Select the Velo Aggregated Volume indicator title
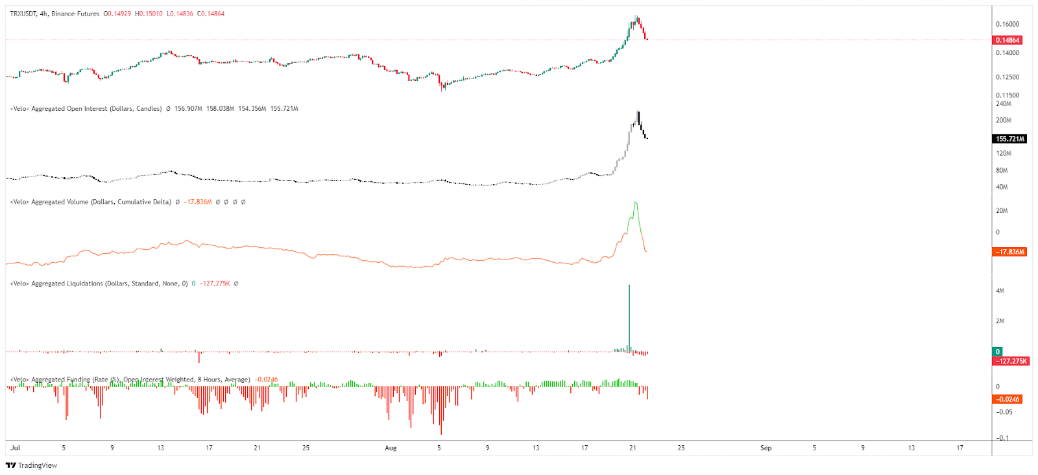The image size is (1038, 475). 91,202
